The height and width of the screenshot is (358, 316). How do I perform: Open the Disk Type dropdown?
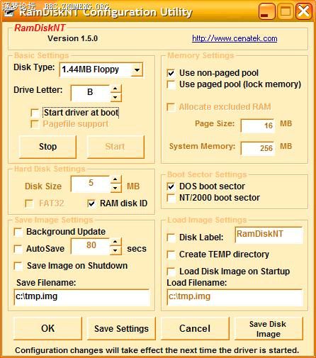tap(137, 69)
